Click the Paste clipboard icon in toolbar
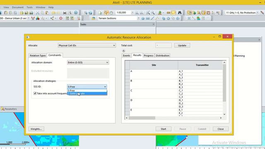The image size is (265, 149). [x=47, y=13]
